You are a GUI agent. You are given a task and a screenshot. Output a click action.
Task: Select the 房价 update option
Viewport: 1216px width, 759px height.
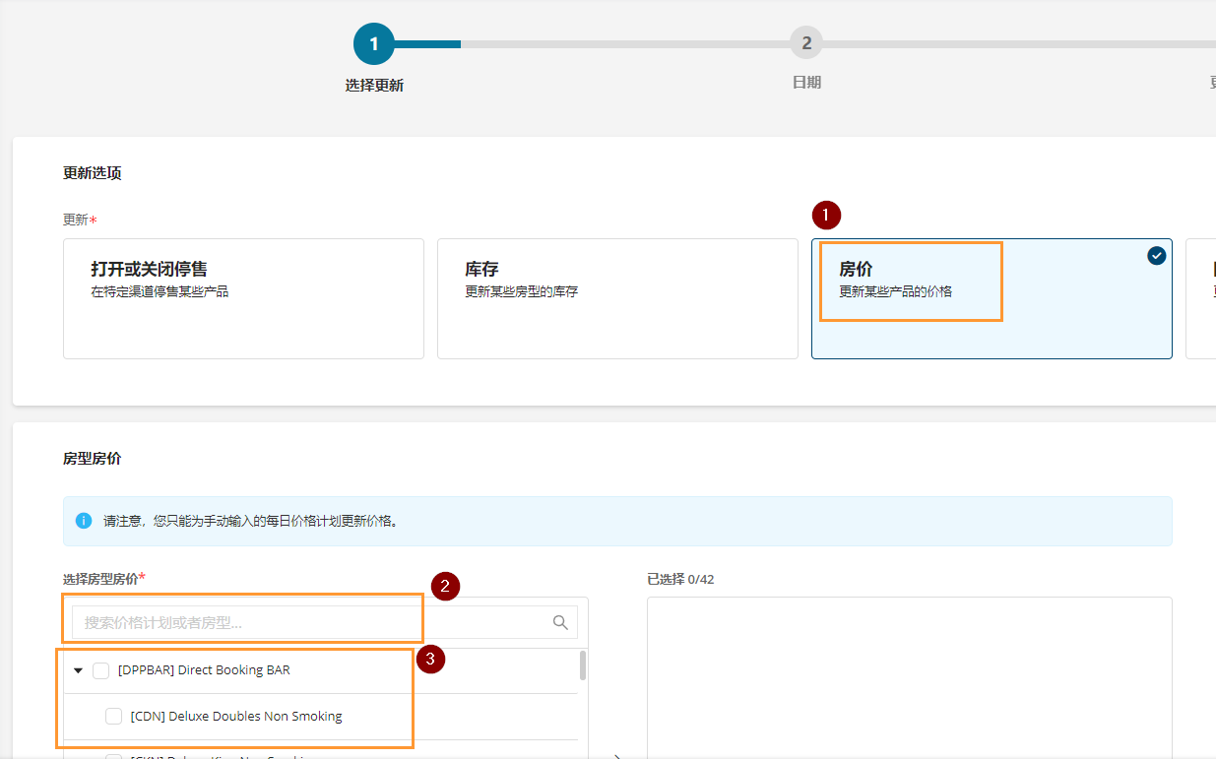click(x=992, y=298)
